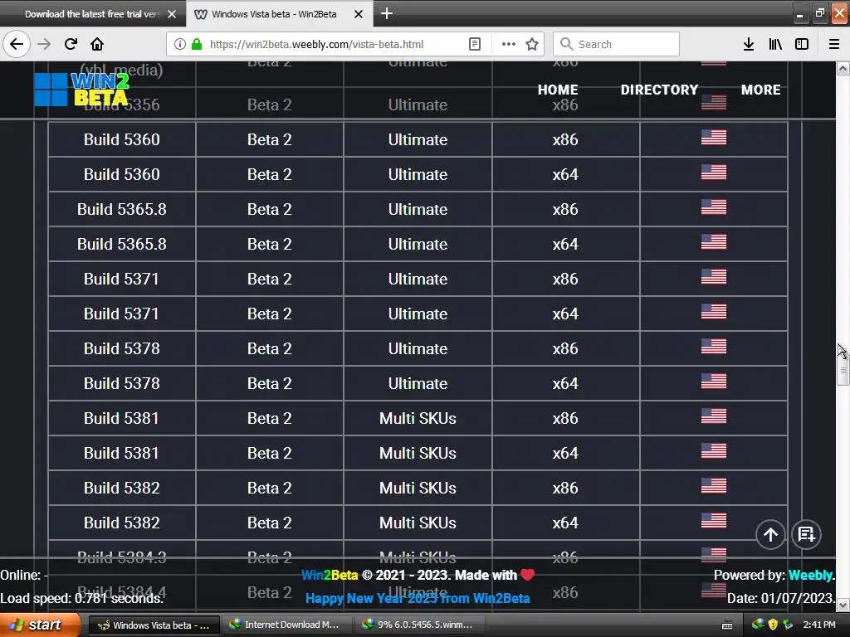Open the Firefox hamburger menu
Image resolution: width=850 pixels, height=637 pixels.
click(x=834, y=44)
